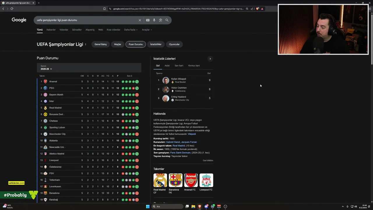This screenshot has width=373, height=210.
Task: Go back using the browser back arrow
Action: click(3, 9)
